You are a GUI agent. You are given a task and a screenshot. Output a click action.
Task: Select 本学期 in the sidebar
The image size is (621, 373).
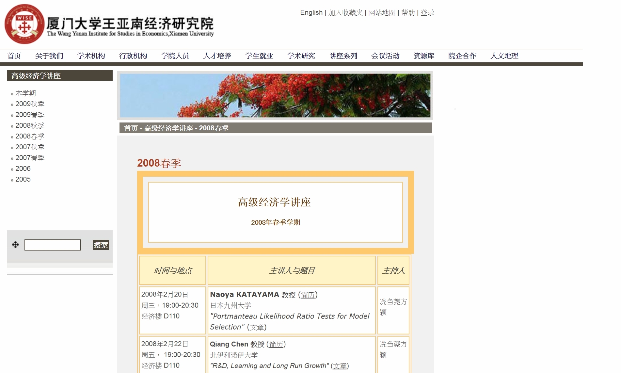(25, 93)
